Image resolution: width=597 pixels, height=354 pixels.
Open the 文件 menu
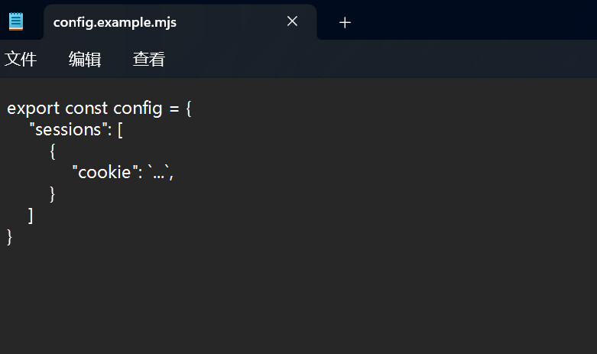21,60
